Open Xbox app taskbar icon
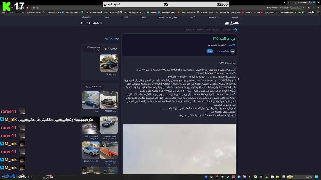 tap(256, 177)
